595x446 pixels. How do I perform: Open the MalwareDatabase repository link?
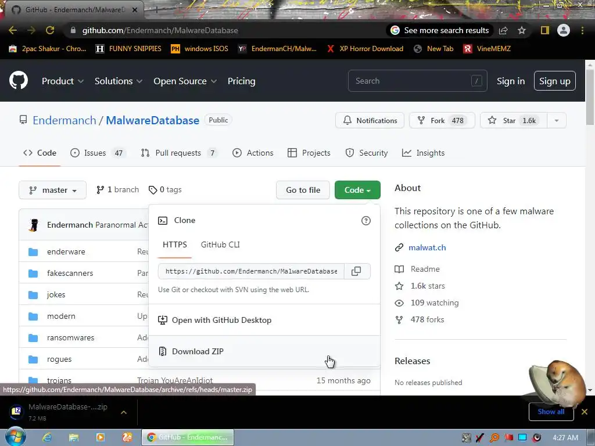153,120
